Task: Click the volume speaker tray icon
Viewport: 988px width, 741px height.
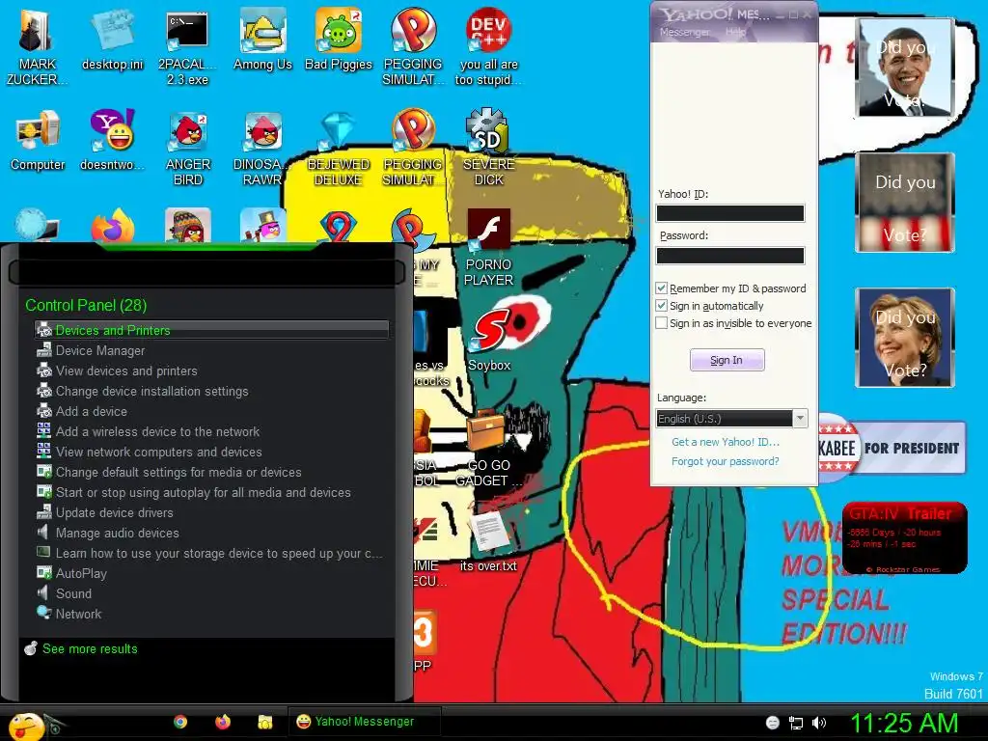Action: point(819,723)
